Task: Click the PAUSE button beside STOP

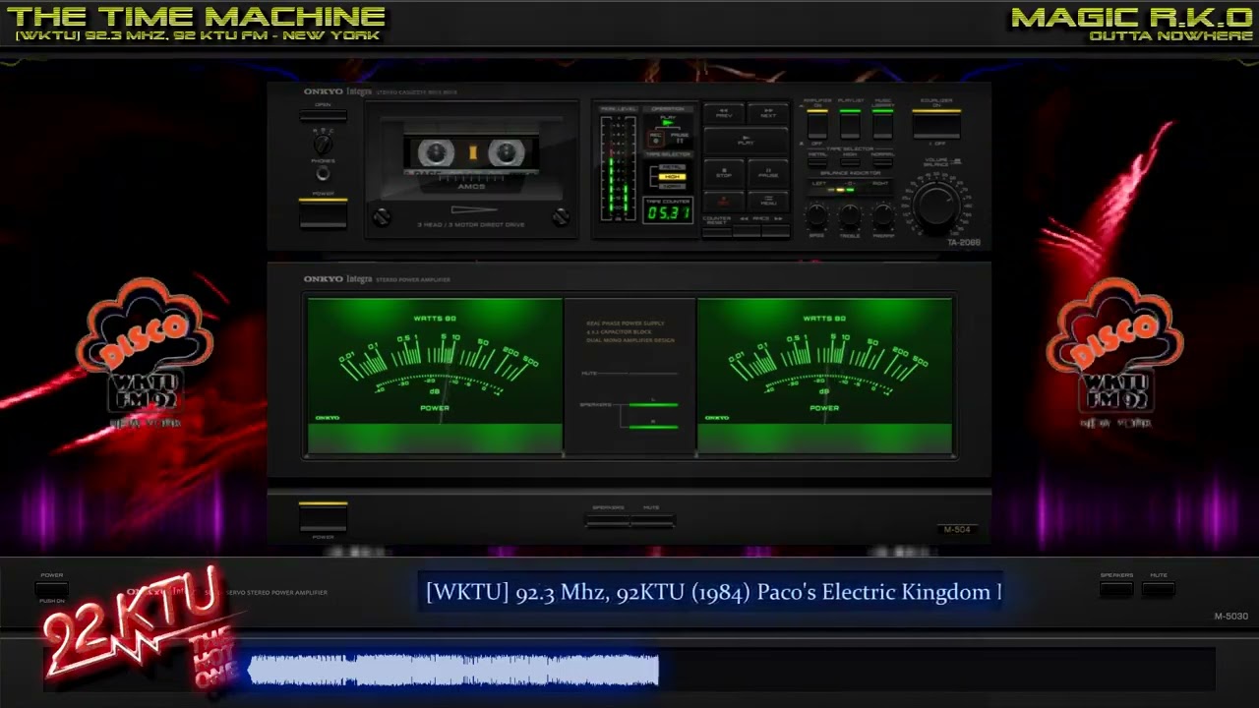Action: [x=768, y=174]
